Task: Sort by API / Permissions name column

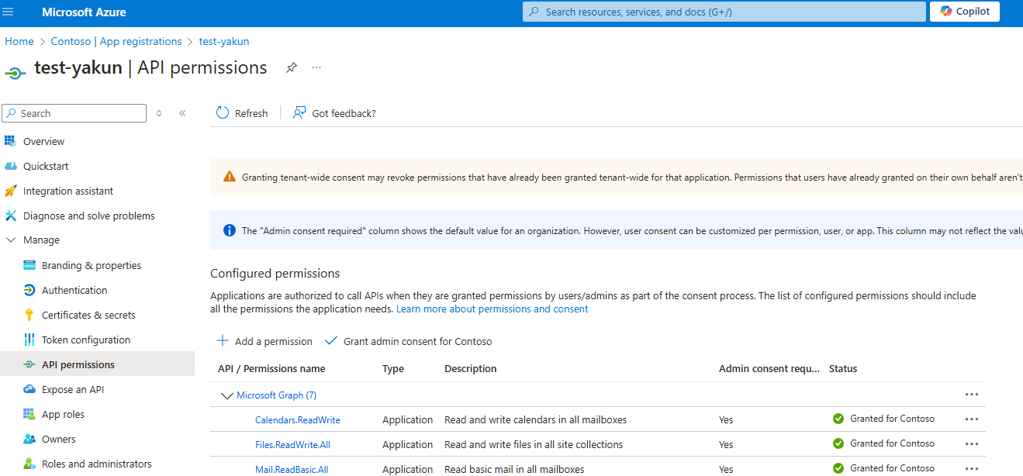Action: click(271, 368)
